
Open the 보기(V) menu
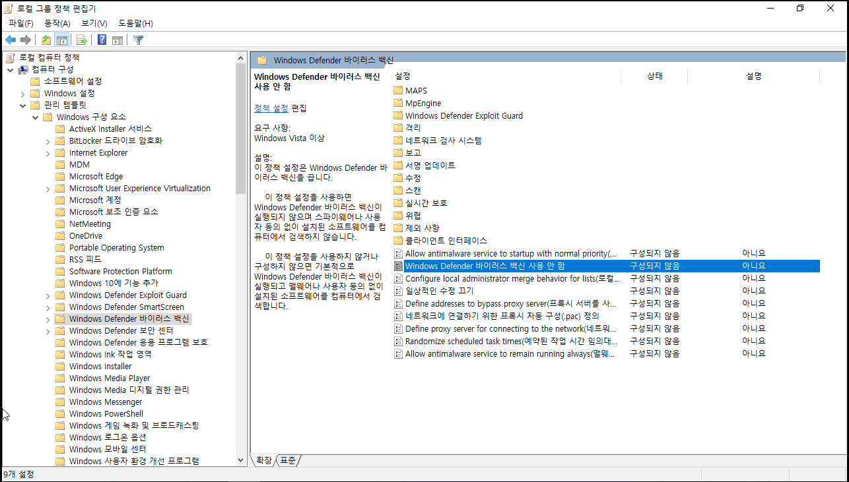click(94, 23)
